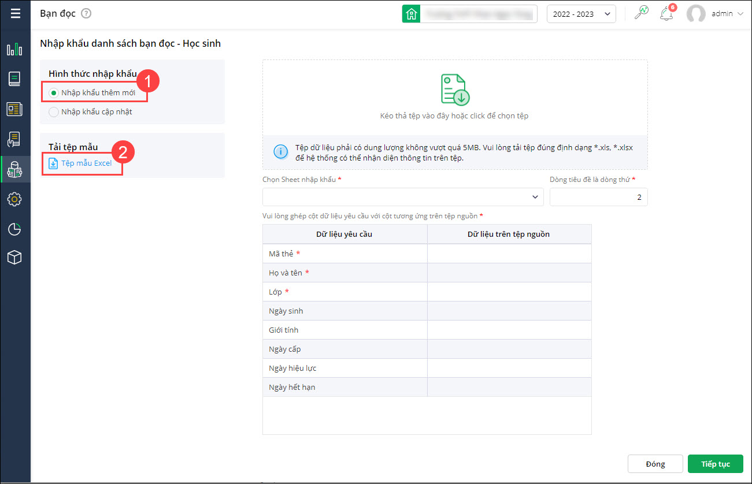Image resolution: width=752 pixels, height=484 pixels.
Task: Click the blue info icon in notice
Action: pos(280,152)
